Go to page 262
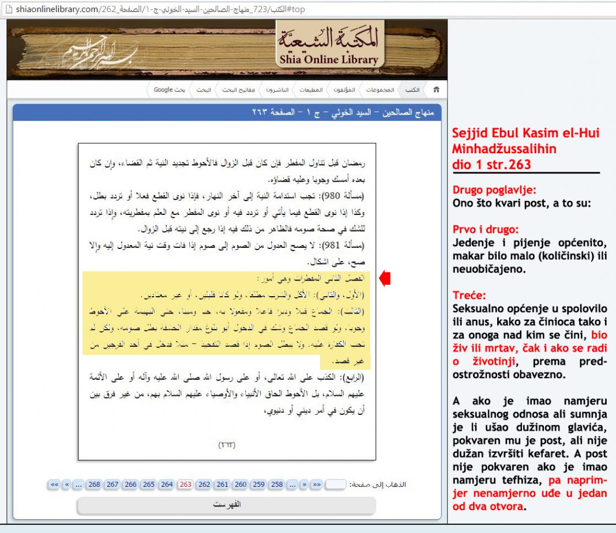This screenshot has height=533, width=616. click(x=204, y=485)
